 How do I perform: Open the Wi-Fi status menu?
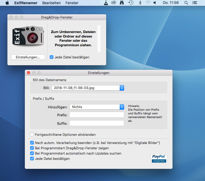pos(148,3)
